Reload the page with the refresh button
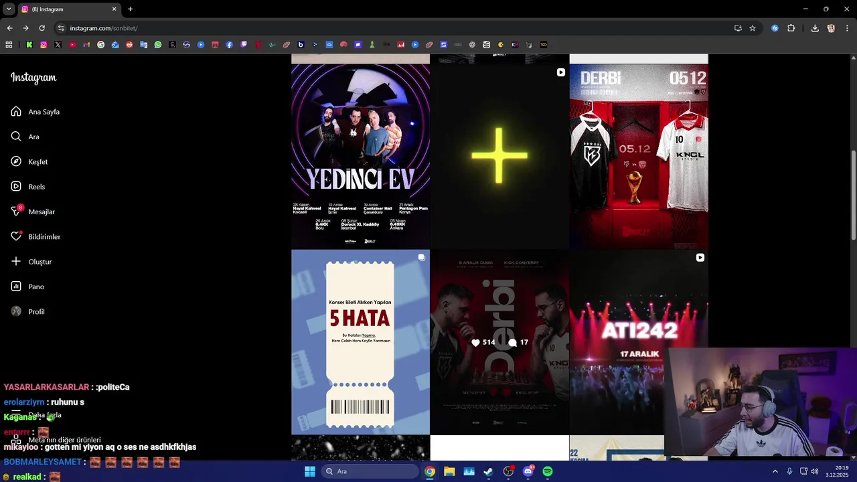 pos(42,28)
